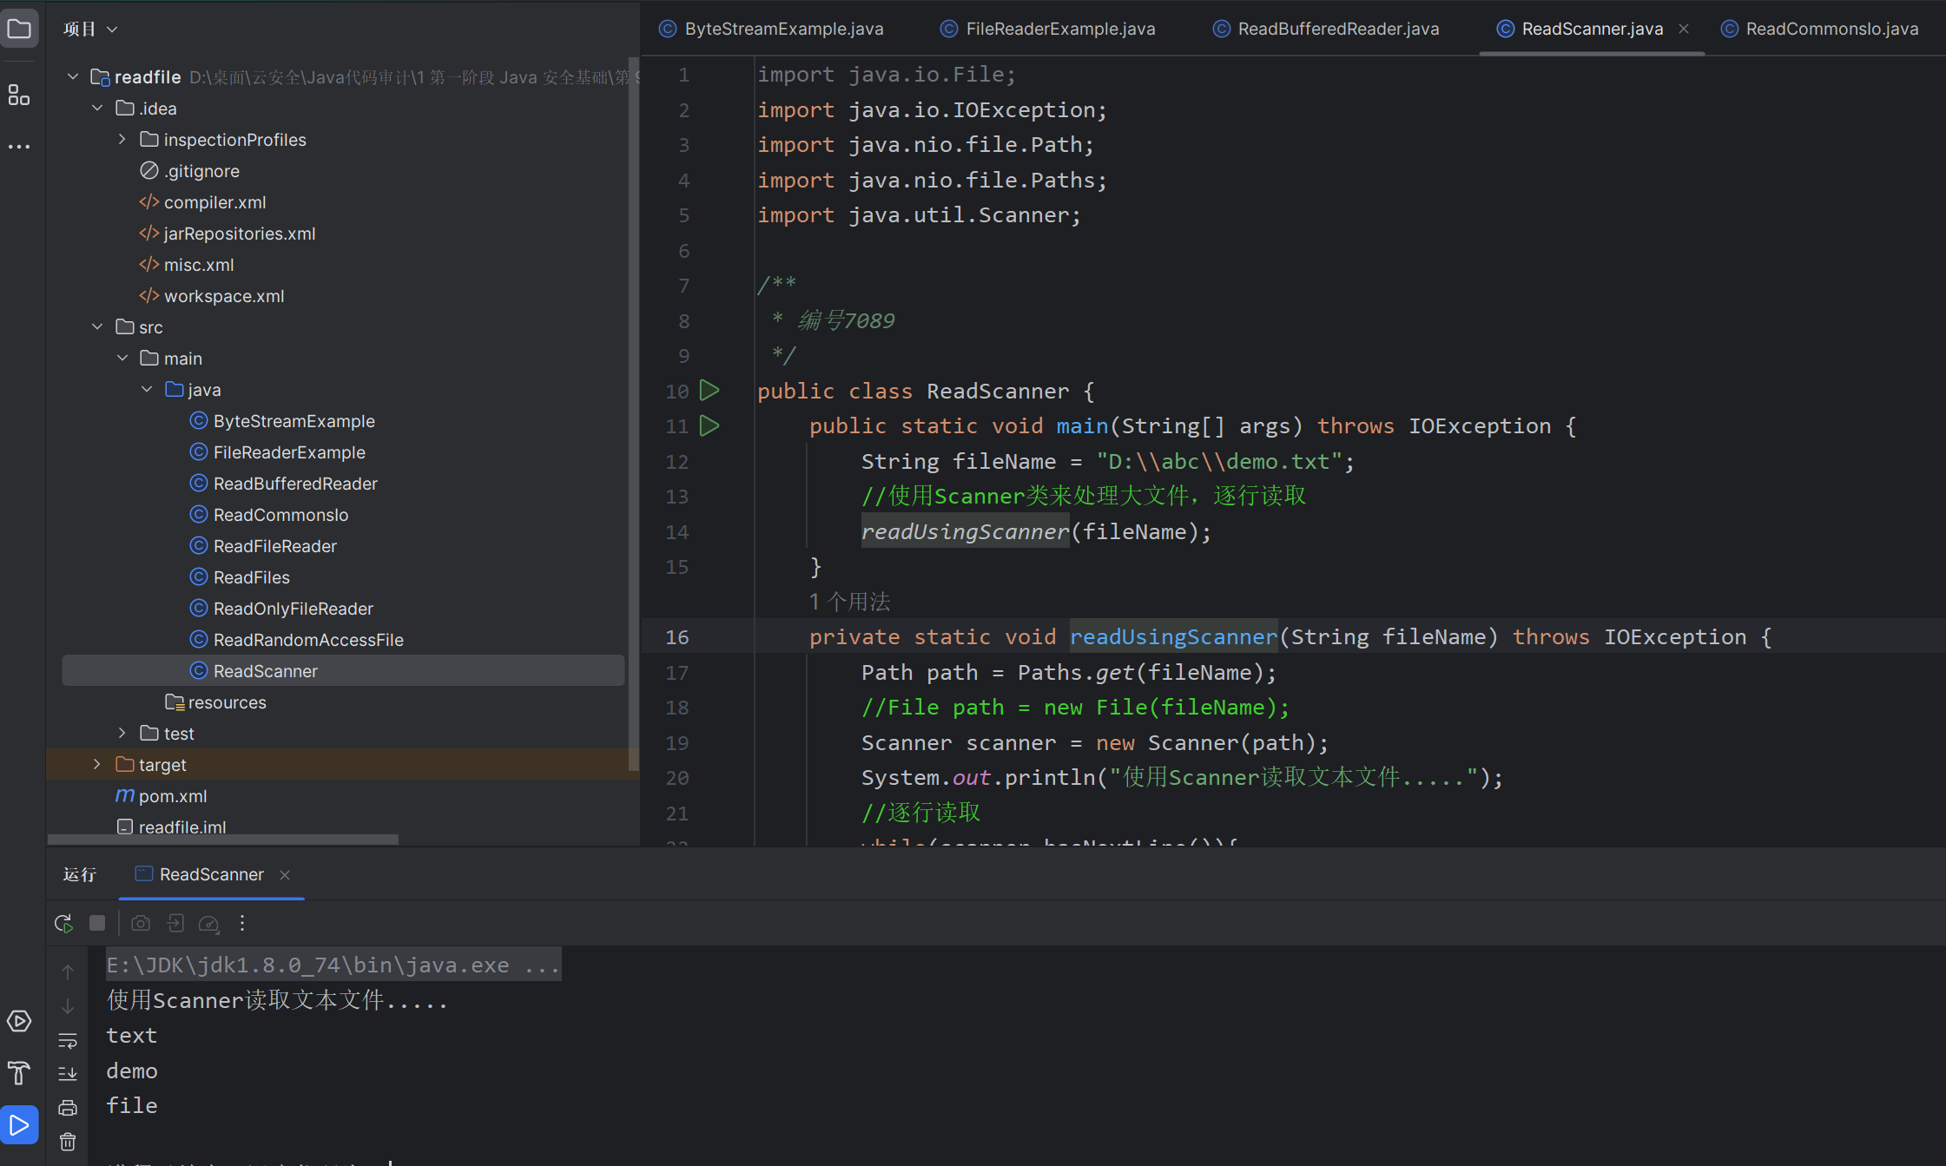Open the Build hammer tool window
Viewport: 1946px width, 1166px height.
tap(19, 1073)
